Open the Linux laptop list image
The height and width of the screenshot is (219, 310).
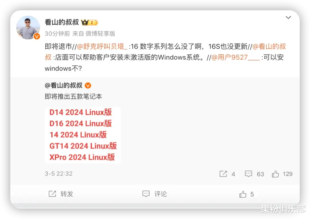[83, 135]
